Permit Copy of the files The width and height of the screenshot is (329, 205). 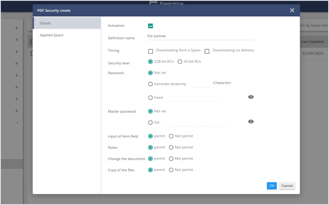tap(150, 170)
